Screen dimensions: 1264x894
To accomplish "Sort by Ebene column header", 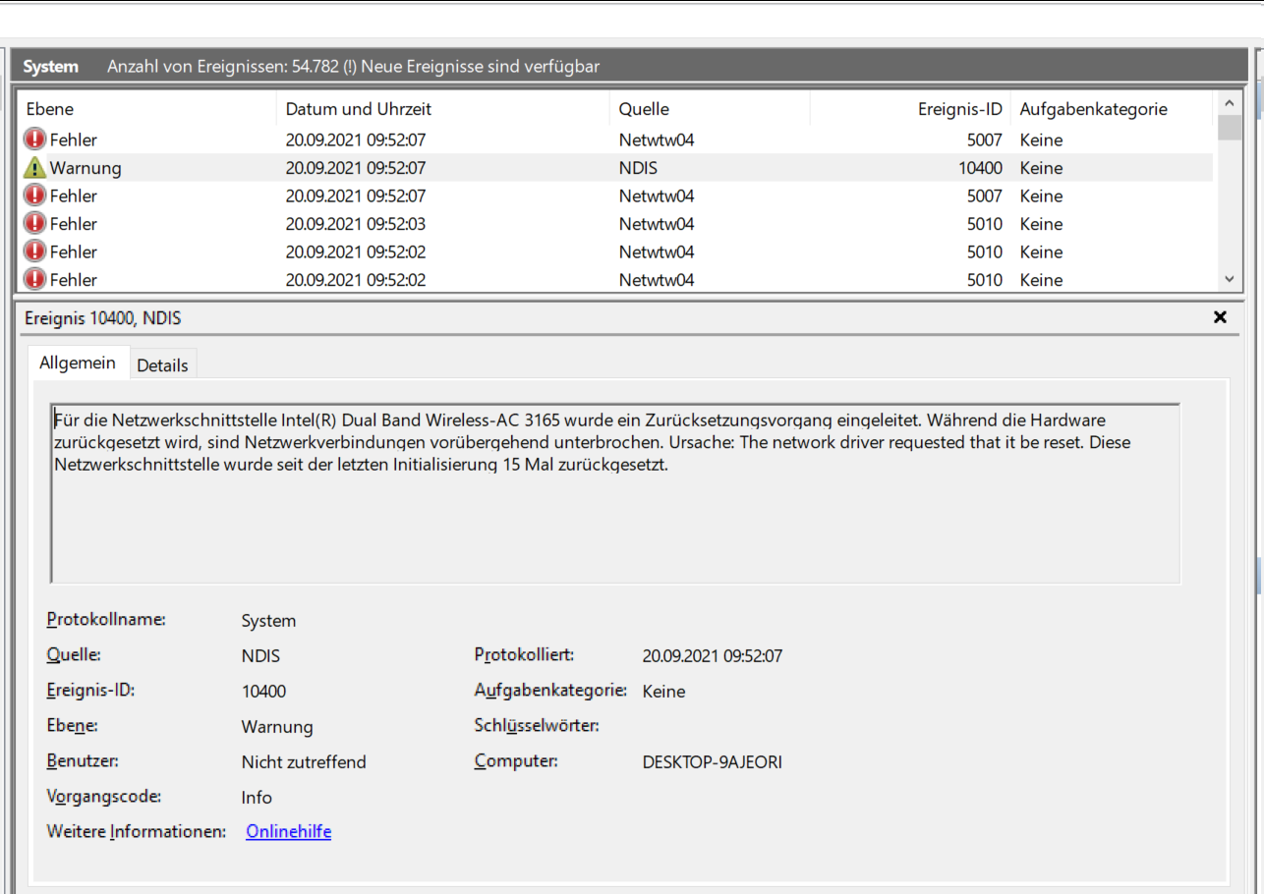I will (145, 109).
